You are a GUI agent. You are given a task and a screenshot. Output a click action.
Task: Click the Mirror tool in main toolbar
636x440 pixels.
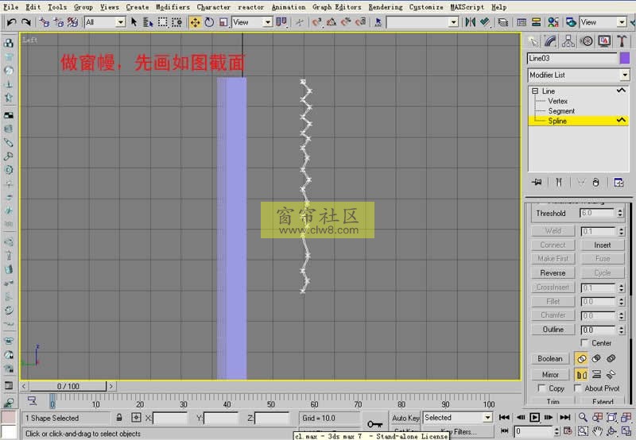tap(470, 22)
